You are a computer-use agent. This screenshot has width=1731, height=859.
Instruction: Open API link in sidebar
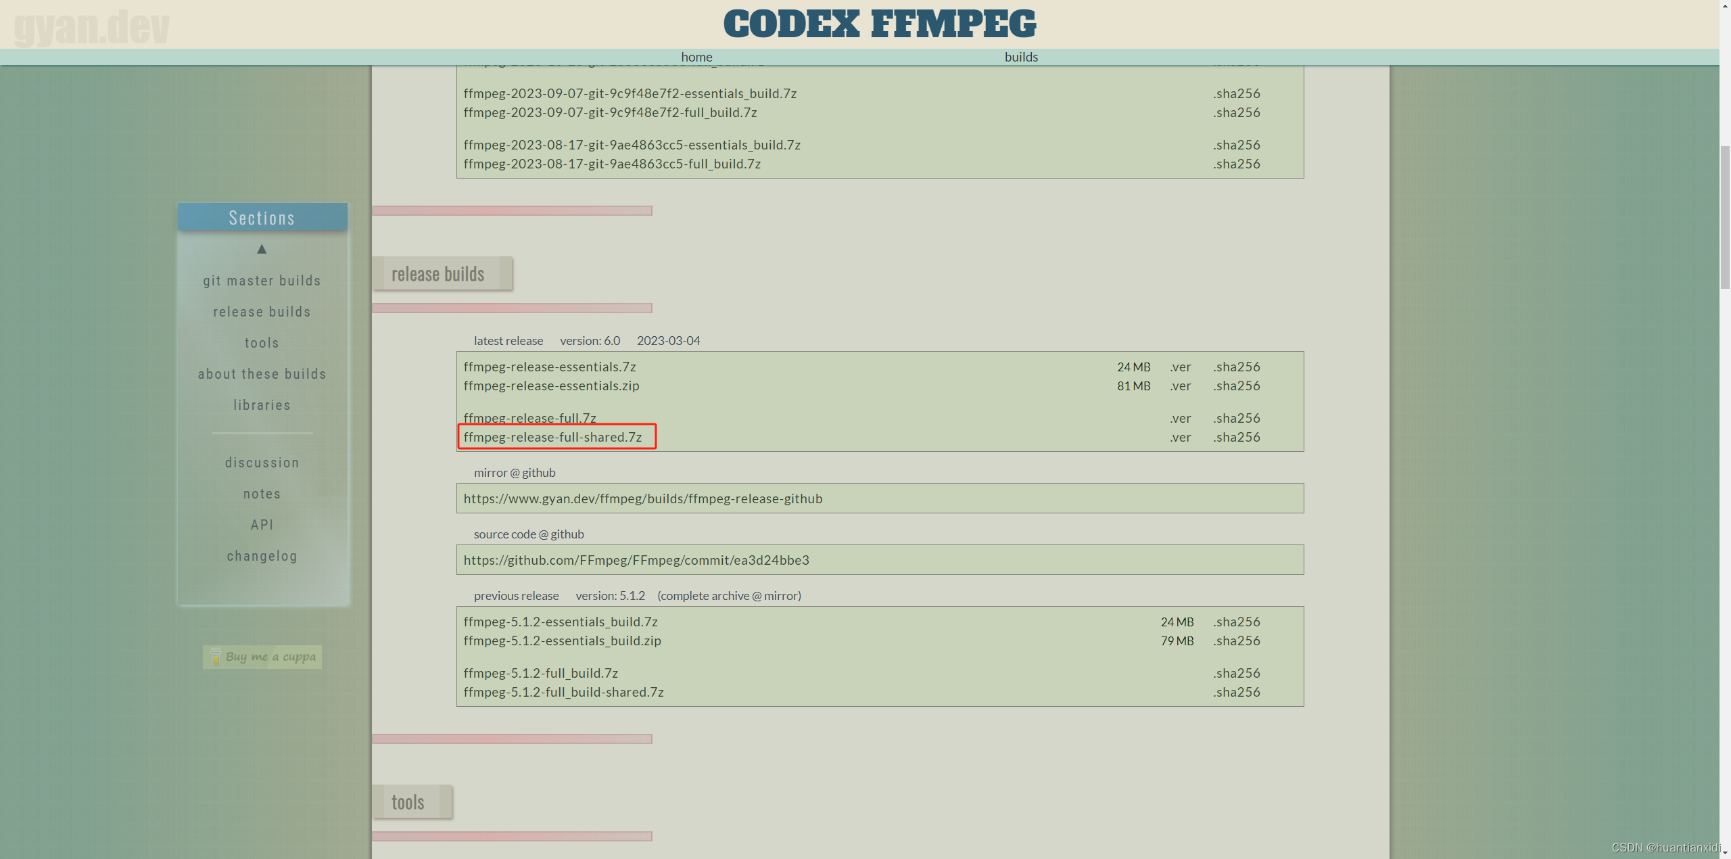pos(262,525)
